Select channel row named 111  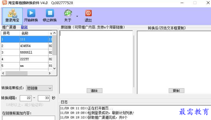pos(26,39)
